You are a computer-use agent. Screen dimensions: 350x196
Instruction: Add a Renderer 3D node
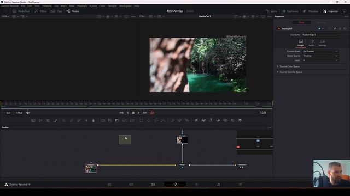click(240, 120)
